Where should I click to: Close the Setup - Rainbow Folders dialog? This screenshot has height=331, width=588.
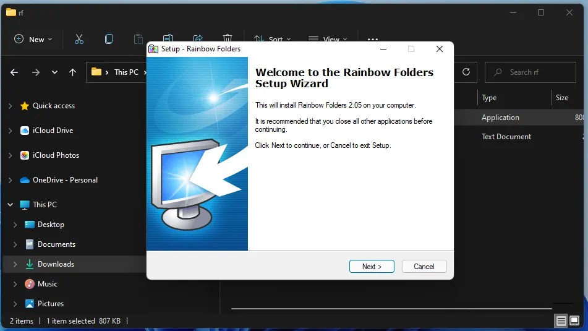[x=440, y=49]
